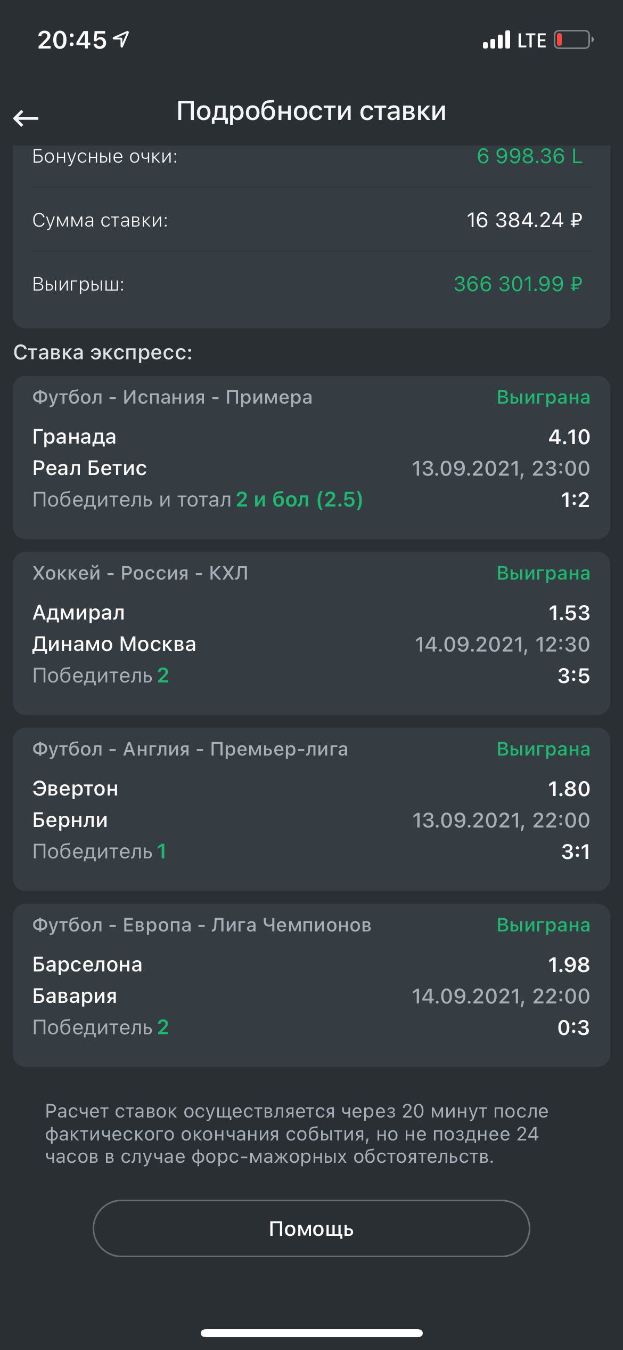Tap the Подробности ставки page title
Image resolution: width=623 pixels, height=1350 pixels.
(311, 111)
